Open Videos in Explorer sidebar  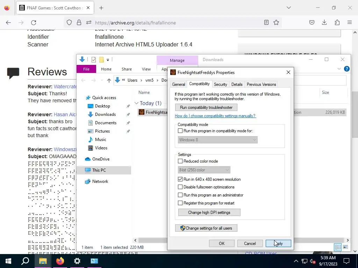pyautogui.click(x=101, y=148)
